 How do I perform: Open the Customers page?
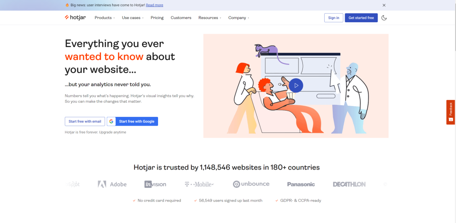(181, 18)
